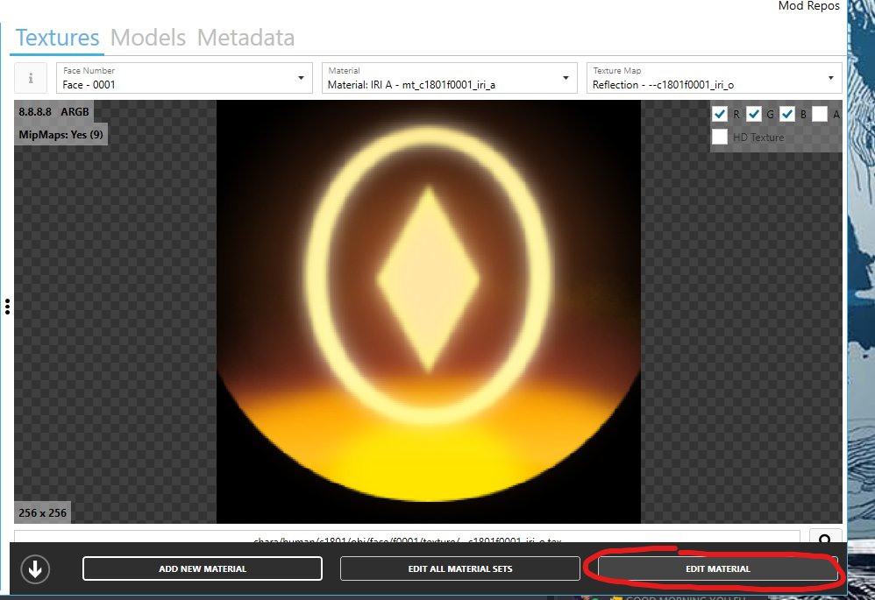Screen dimensions: 875x600
Task: Click the down-arrow circle icon in bottom bar
Action: click(x=35, y=569)
